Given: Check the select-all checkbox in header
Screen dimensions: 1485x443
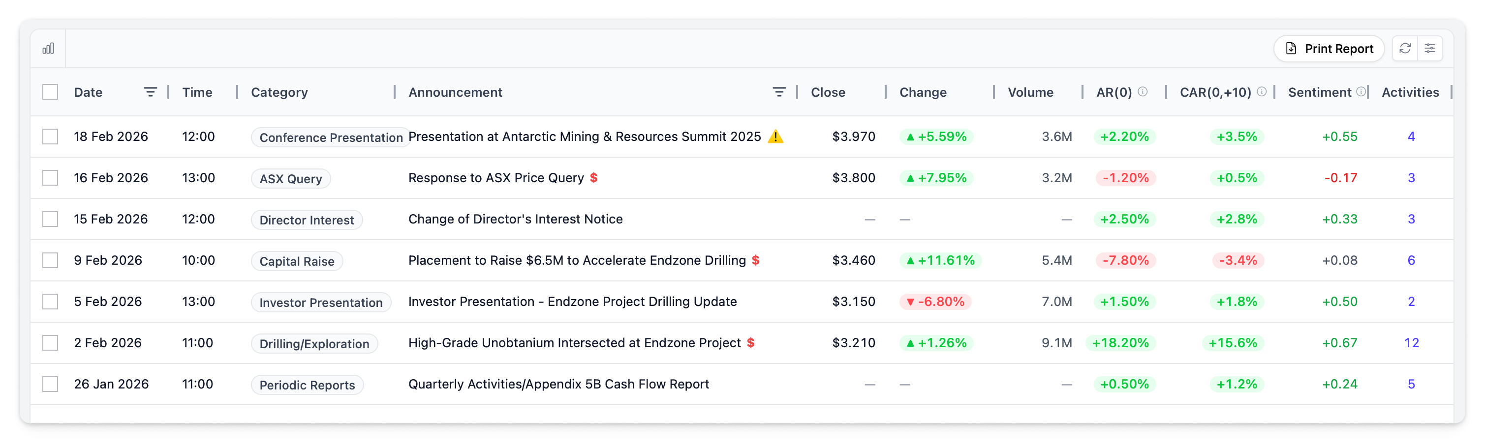Looking at the screenshot, I should tap(50, 91).
